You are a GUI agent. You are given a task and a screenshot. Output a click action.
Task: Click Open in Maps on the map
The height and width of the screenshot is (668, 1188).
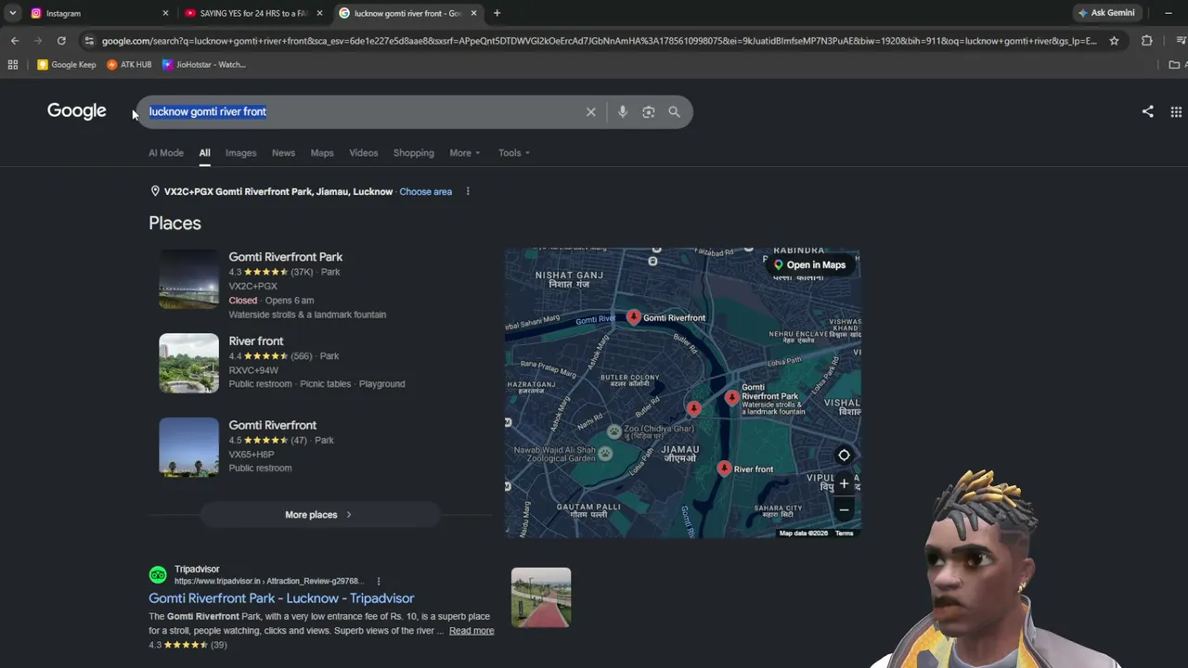point(809,265)
